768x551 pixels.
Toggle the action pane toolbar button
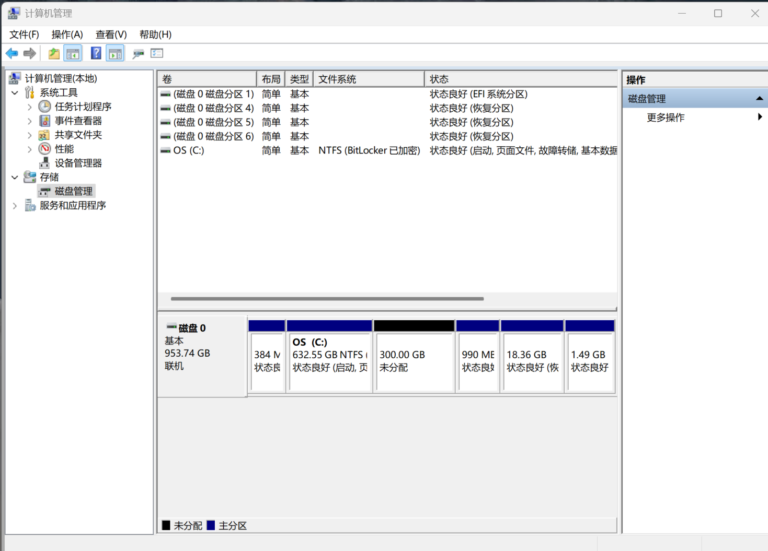115,53
